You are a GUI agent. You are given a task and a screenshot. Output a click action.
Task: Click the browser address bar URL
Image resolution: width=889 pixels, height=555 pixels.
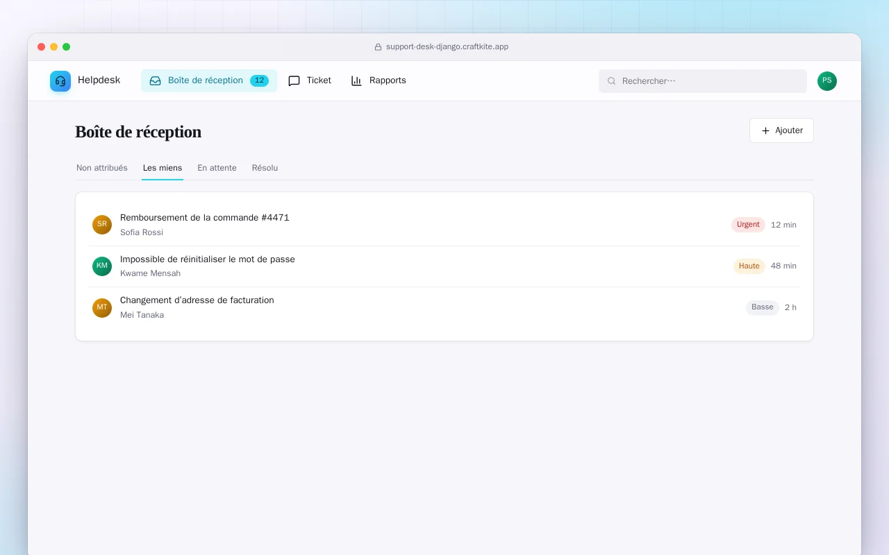447,46
